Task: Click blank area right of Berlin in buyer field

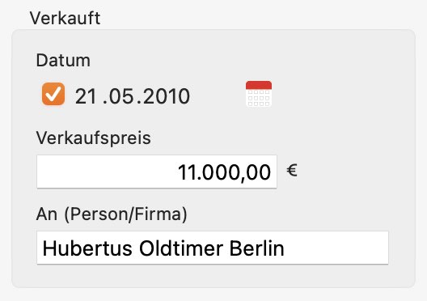Action: pyautogui.click(x=336, y=248)
